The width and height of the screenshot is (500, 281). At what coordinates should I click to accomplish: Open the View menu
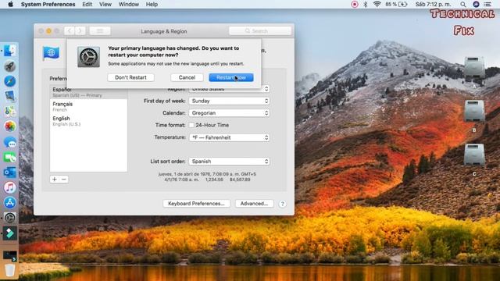coord(105,5)
